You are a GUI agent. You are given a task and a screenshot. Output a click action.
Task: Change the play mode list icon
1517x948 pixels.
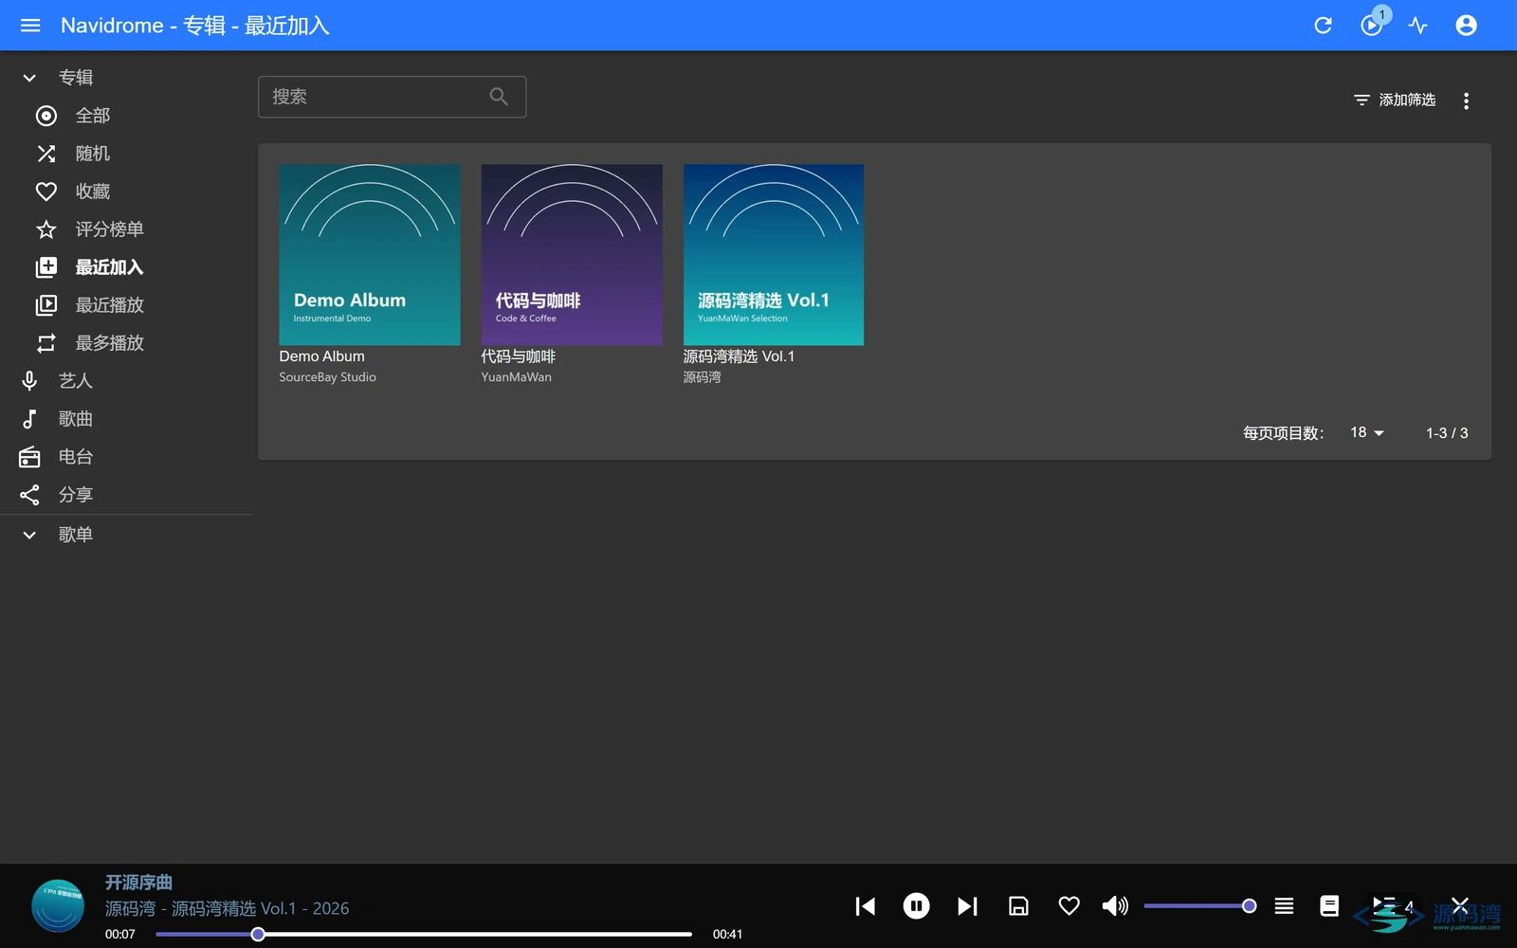coord(1284,906)
